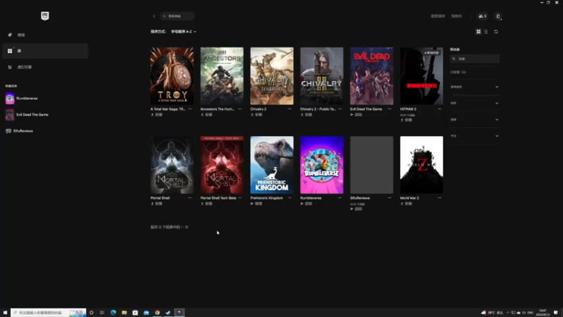Launch Evil Dead The Game from tile
The height and width of the screenshot is (317, 563).
point(356,115)
